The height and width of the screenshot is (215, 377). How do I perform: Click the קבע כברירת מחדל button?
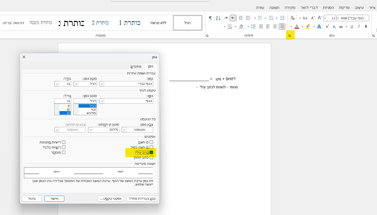[142, 199]
